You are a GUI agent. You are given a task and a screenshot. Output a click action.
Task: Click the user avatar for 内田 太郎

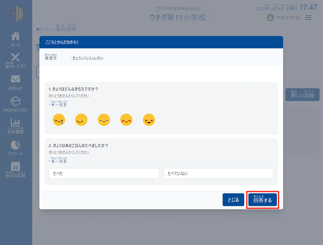[x=270, y=18]
